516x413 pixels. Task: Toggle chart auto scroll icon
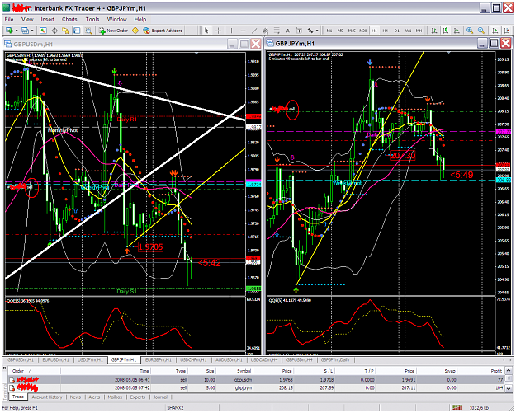coord(495,31)
